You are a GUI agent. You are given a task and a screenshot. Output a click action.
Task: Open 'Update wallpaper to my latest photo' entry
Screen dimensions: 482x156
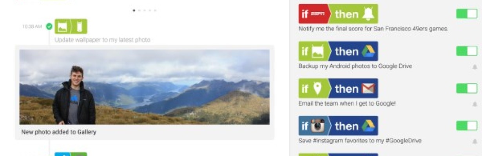click(102, 40)
